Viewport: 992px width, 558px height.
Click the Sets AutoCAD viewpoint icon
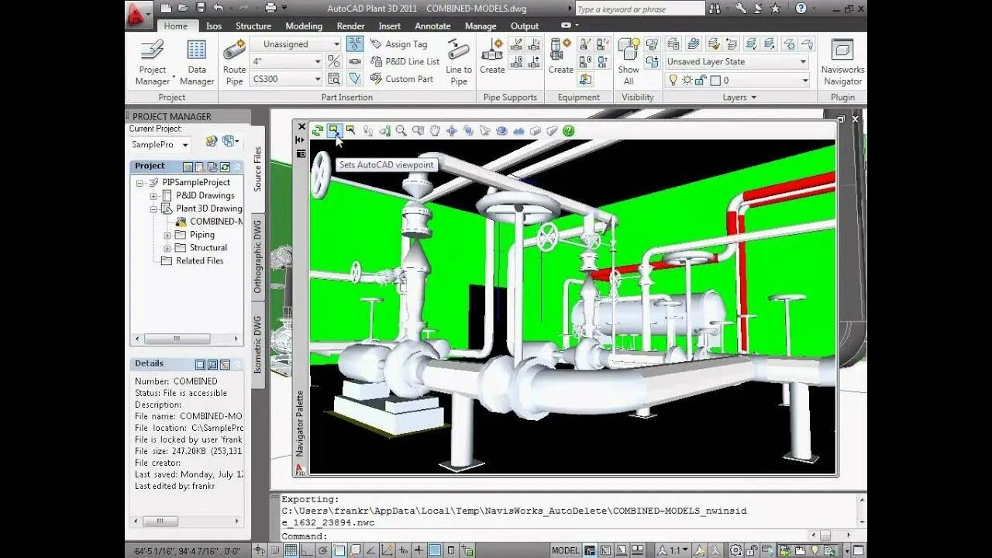tap(334, 131)
